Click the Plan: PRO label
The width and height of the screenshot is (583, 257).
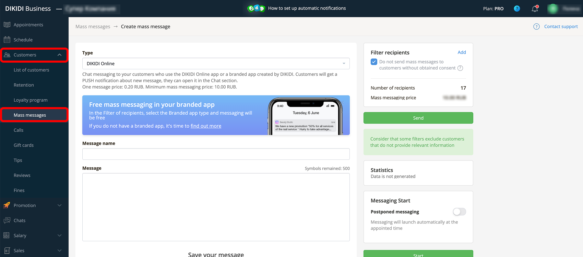493,9
